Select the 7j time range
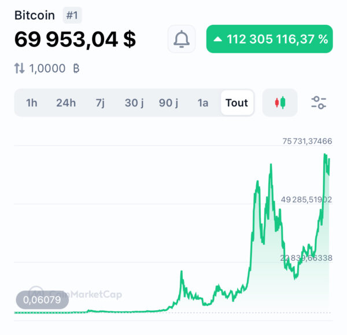 (x=100, y=103)
